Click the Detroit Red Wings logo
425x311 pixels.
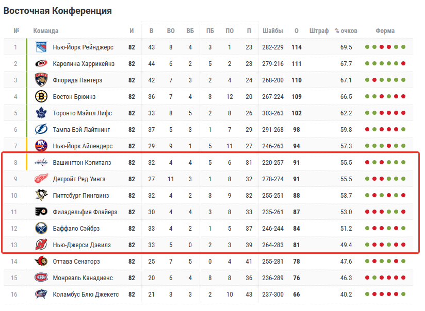click(41, 179)
